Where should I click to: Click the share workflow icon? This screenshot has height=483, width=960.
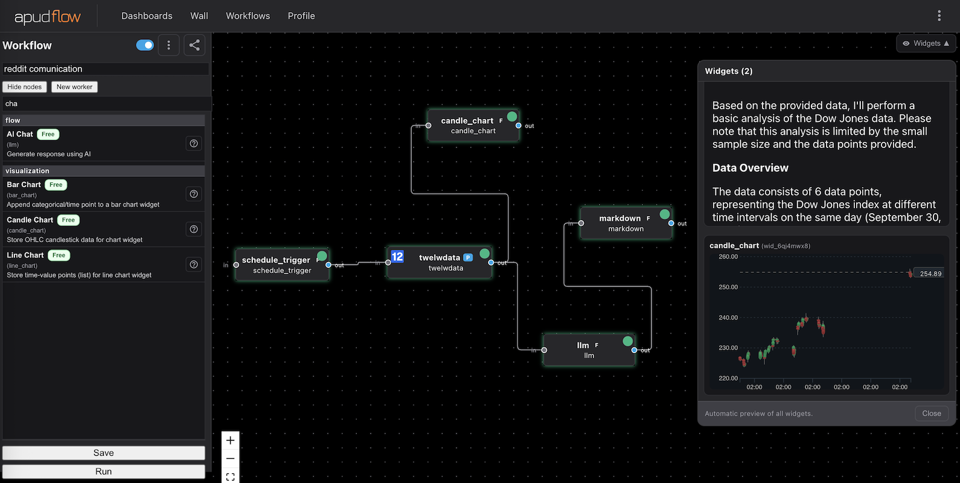tap(194, 45)
